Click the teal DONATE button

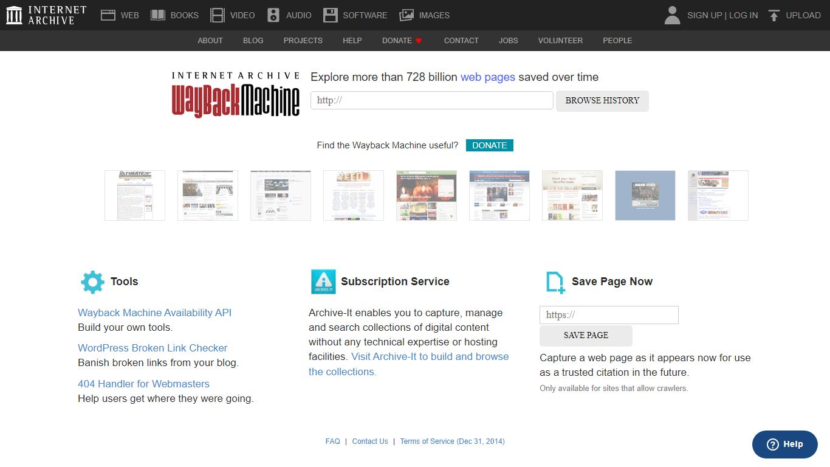(x=490, y=145)
